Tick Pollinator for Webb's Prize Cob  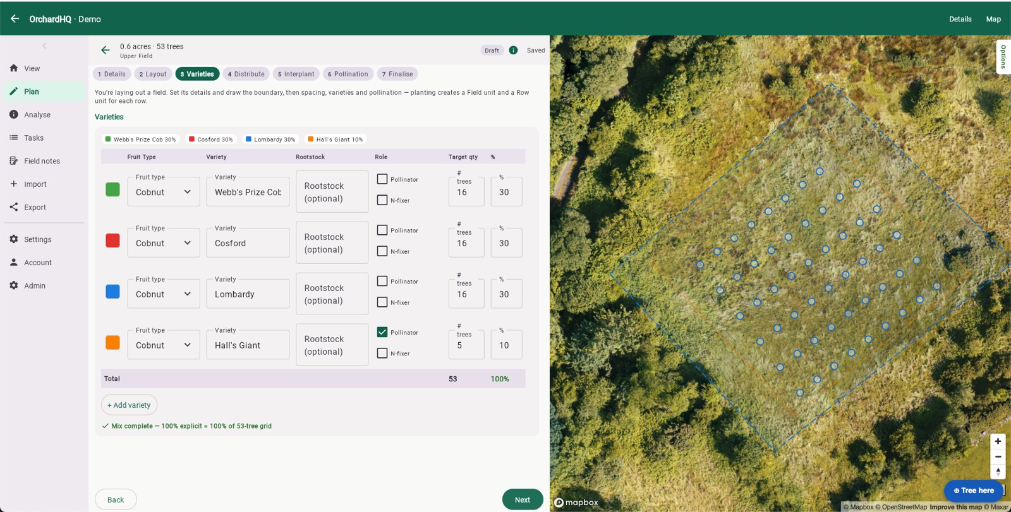(x=382, y=179)
